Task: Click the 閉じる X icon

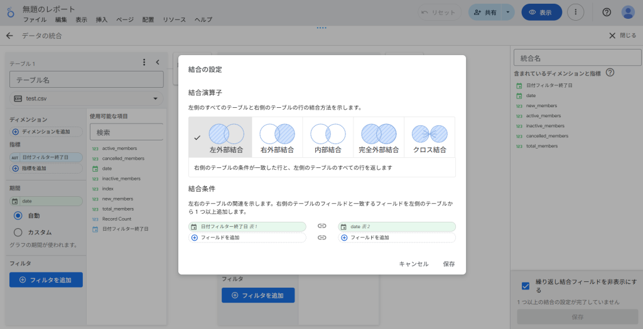Action: pos(612,36)
